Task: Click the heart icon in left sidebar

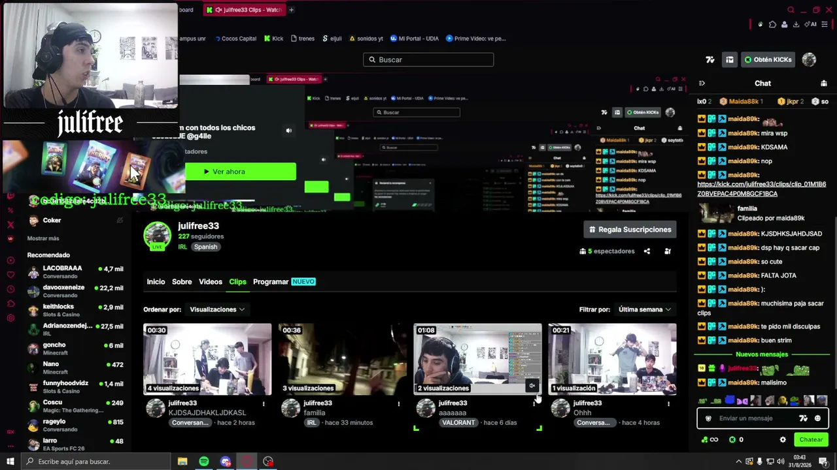Action: tap(10, 275)
